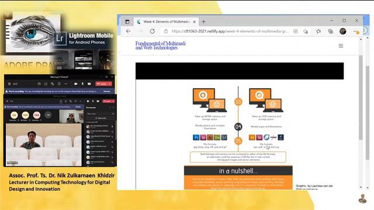Viewport: 374px width, 210px height.
Task: Show participants in rear Teams meeting window
Action: tap(39, 84)
